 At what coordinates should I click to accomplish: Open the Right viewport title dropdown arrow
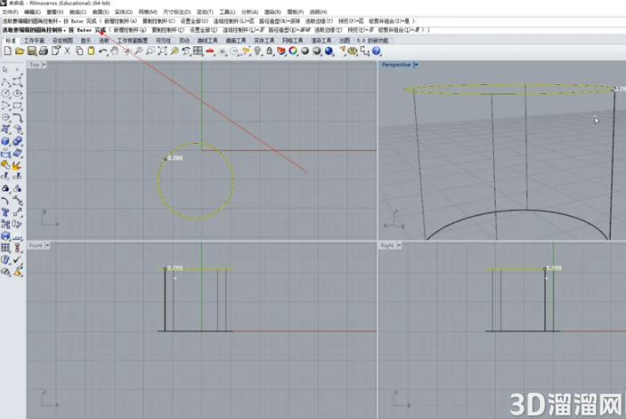399,245
